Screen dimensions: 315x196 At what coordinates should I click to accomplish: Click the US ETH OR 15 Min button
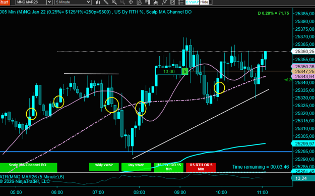point(168,167)
